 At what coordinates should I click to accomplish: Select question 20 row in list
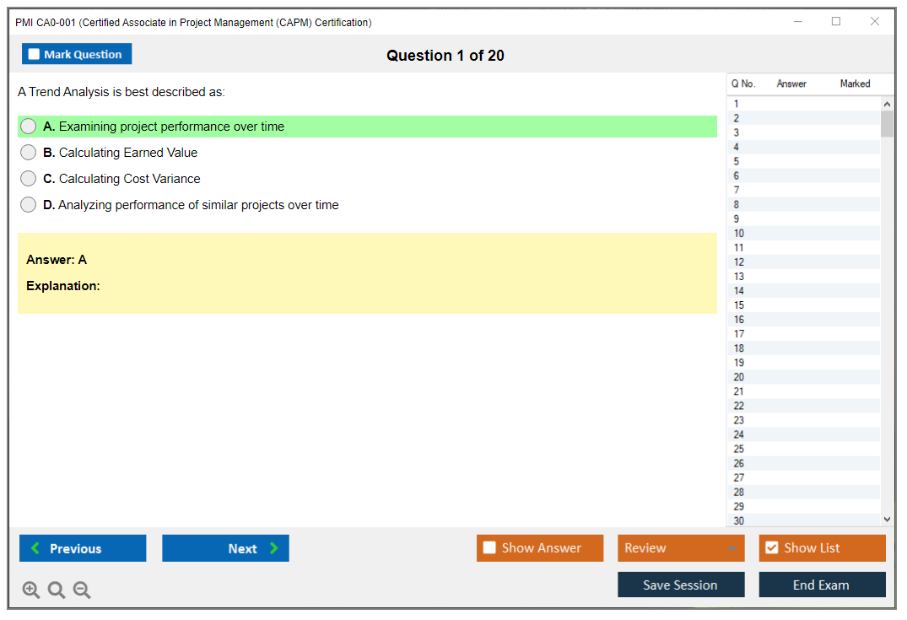739,377
